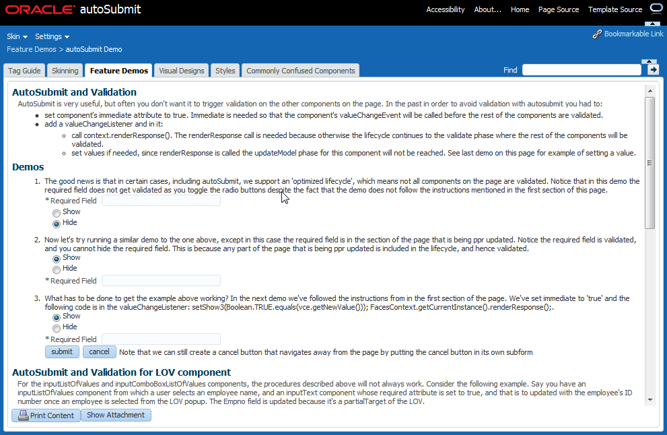The height and width of the screenshot is (435, 667).
Task: Click the Bookmarkable Link text
Action: point(633,34)
